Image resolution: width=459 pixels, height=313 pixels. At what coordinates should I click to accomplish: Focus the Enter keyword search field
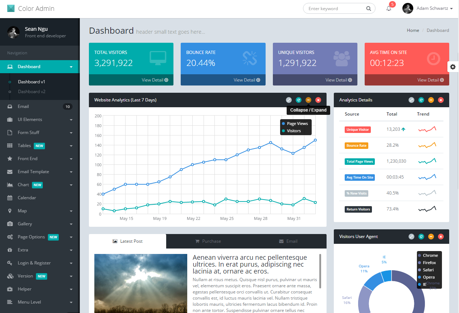click(x=339, y=8)
